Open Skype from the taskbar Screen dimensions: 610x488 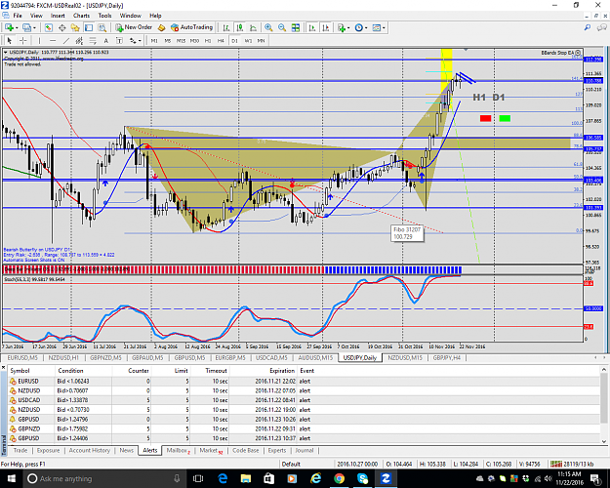[x=362, y=478]
